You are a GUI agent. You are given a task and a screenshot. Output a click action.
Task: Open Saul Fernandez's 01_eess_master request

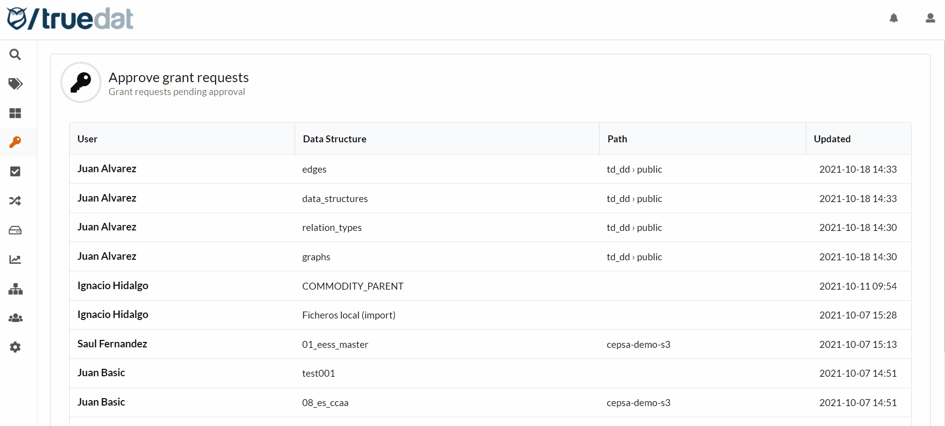pos(335,344)
